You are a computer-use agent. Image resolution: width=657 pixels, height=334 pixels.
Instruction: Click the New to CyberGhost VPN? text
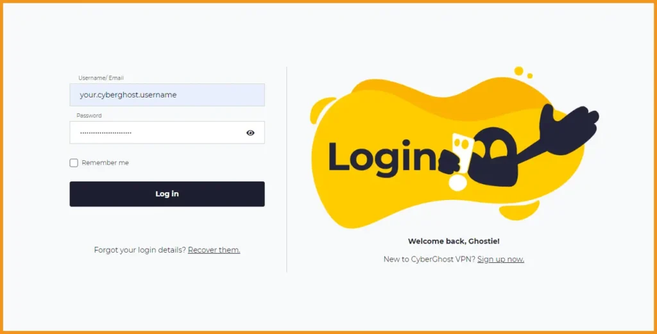point(429,259)
